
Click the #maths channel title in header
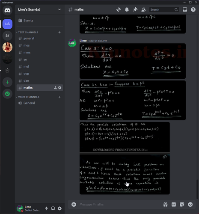(79, 9)
